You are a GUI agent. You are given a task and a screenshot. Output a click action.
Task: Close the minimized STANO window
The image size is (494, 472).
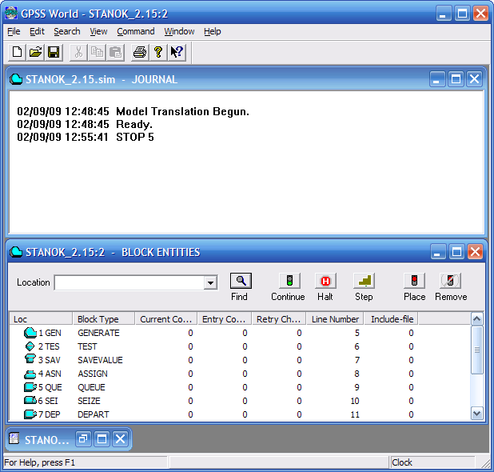(x=120, y=438)
